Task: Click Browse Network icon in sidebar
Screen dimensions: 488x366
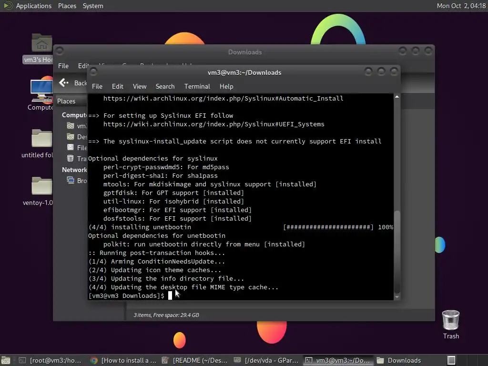Action: click(71, 180)
